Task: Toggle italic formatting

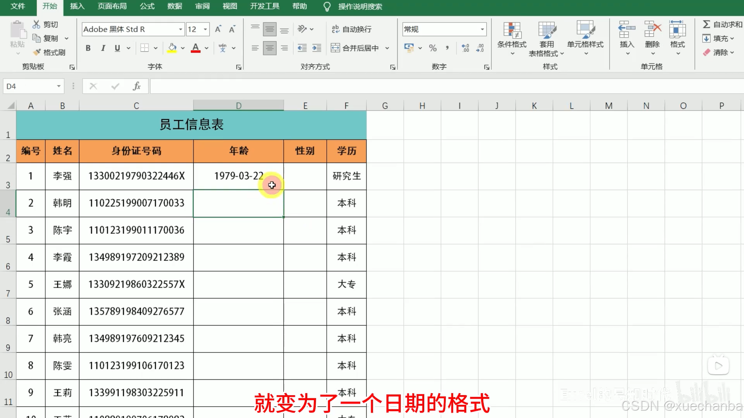Action: click(x=103, y=48)
